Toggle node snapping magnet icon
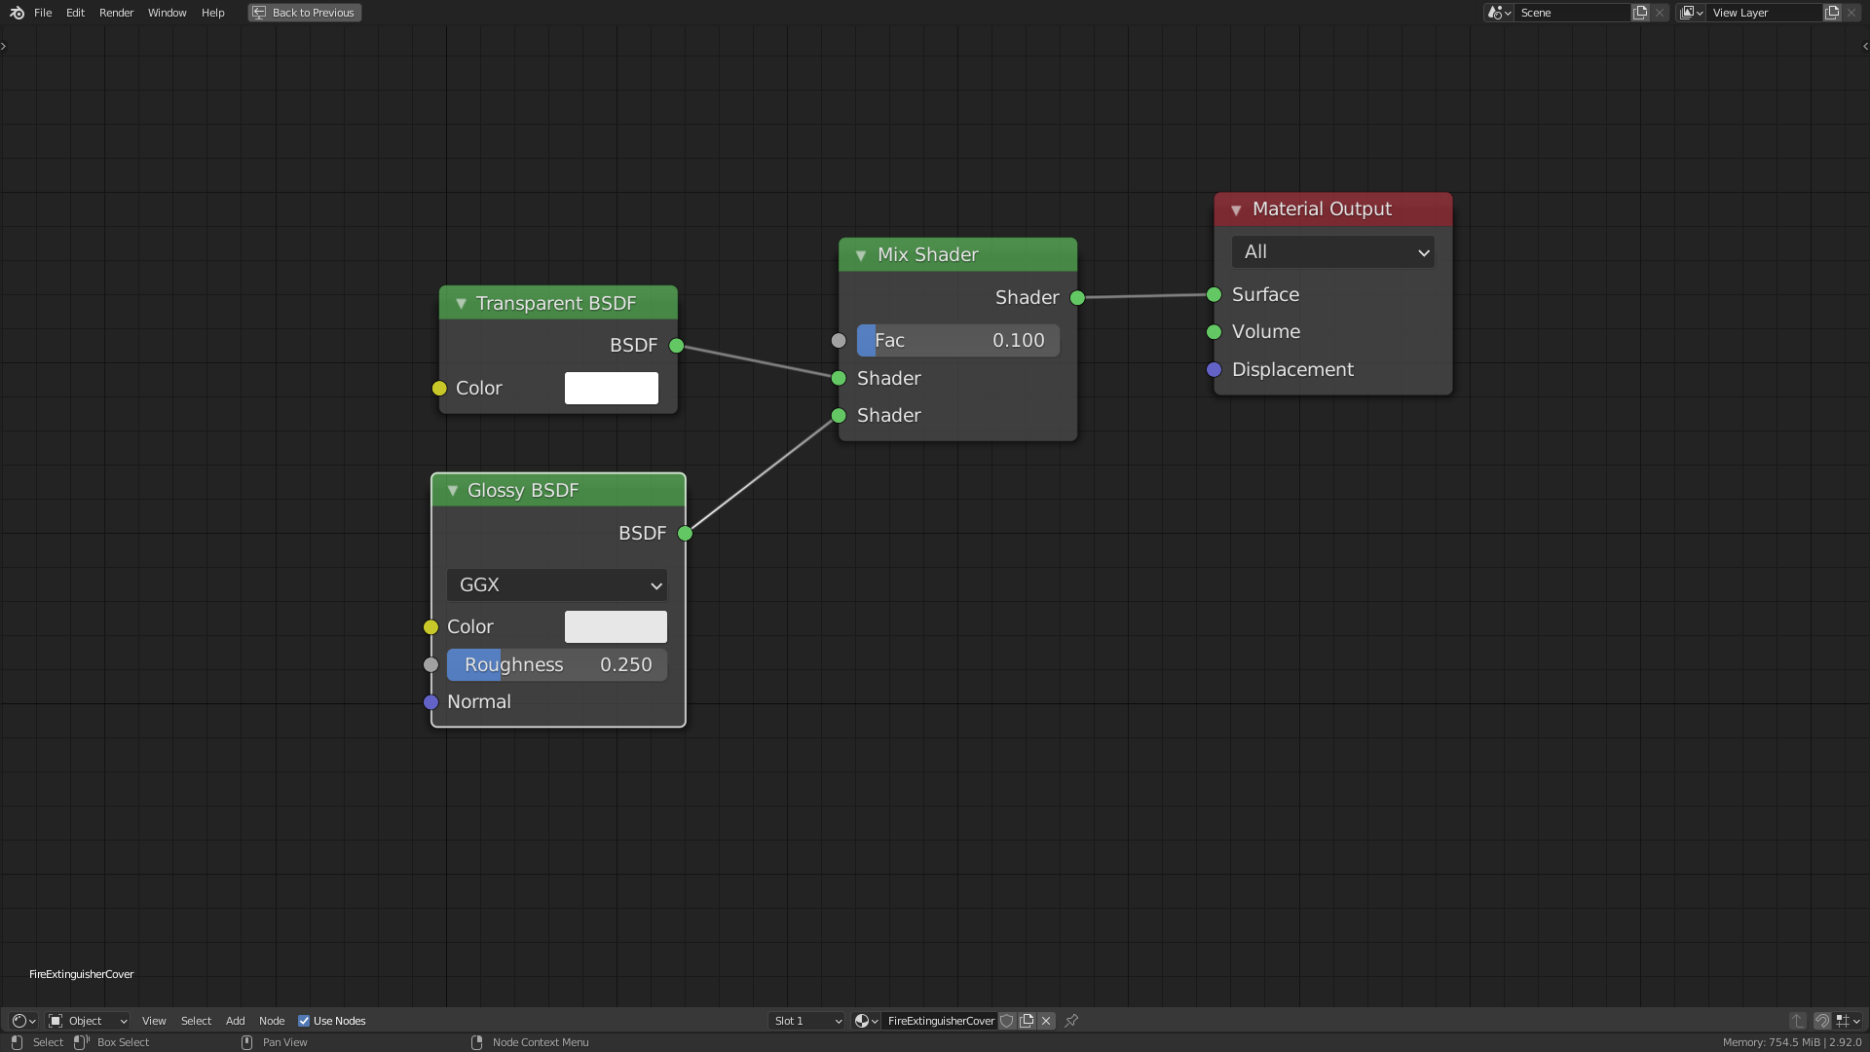The image size is (1870, 1052). coord(1822,1021)
